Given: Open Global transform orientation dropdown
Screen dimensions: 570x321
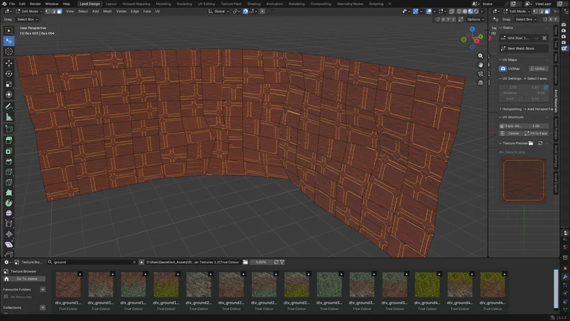Looking at the screenshot, I should pos(219,11).
